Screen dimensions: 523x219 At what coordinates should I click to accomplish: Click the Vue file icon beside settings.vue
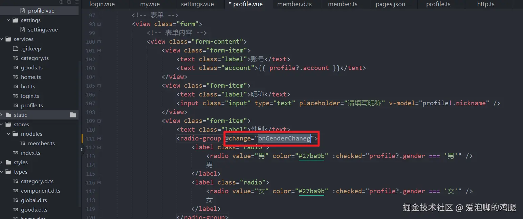click(23, 30)
